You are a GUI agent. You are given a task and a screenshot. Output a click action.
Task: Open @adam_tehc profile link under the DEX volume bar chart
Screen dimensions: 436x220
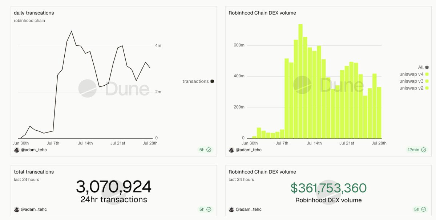[x=249, y=150]
